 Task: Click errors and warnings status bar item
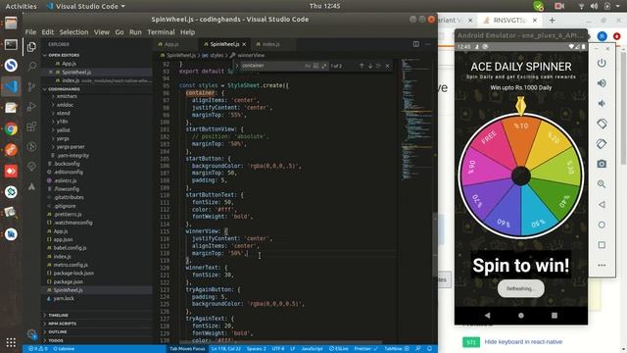[x=37, y=349]
